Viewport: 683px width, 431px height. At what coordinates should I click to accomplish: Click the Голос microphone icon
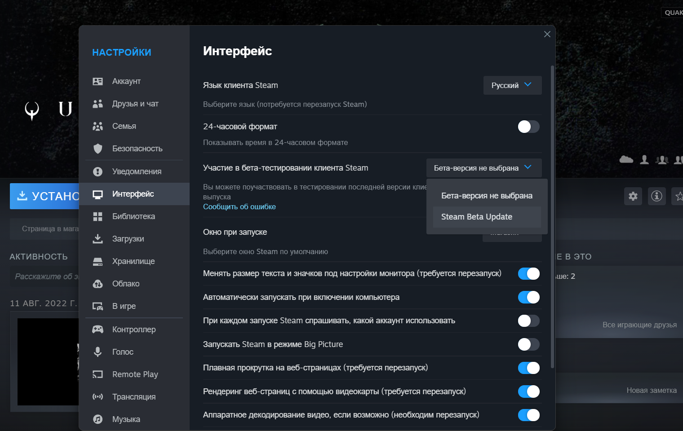tap(98, 352)
